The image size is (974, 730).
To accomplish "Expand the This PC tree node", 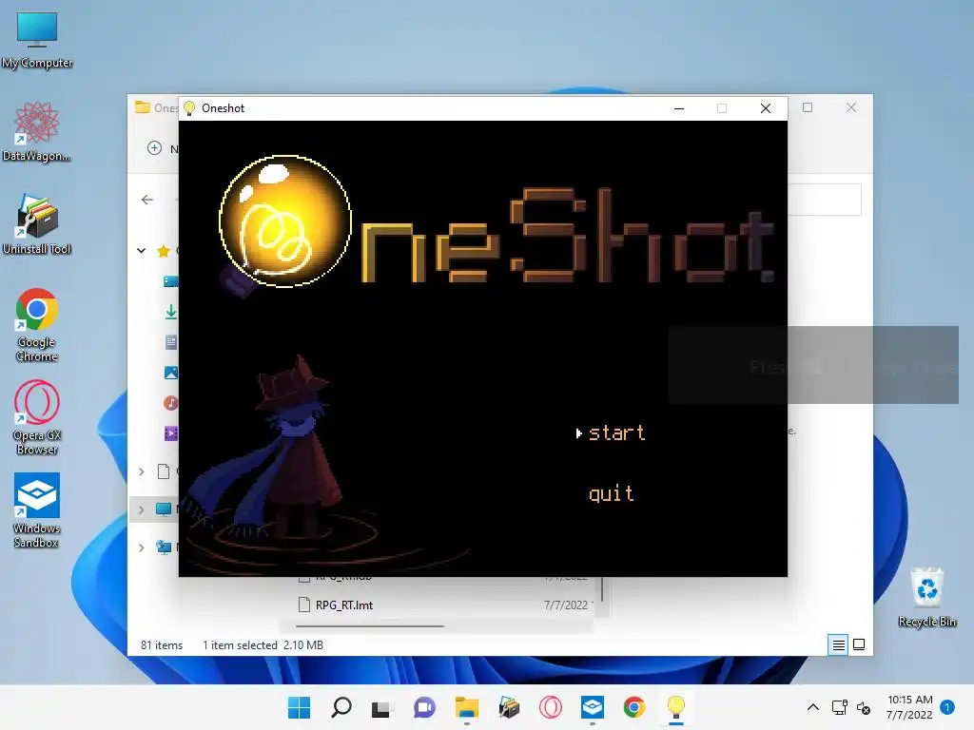I will pyautogui.click(x=142, y=509).
